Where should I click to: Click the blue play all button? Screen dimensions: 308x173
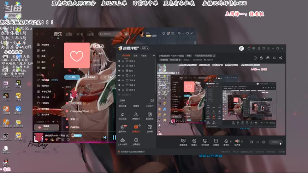[72, 77]
